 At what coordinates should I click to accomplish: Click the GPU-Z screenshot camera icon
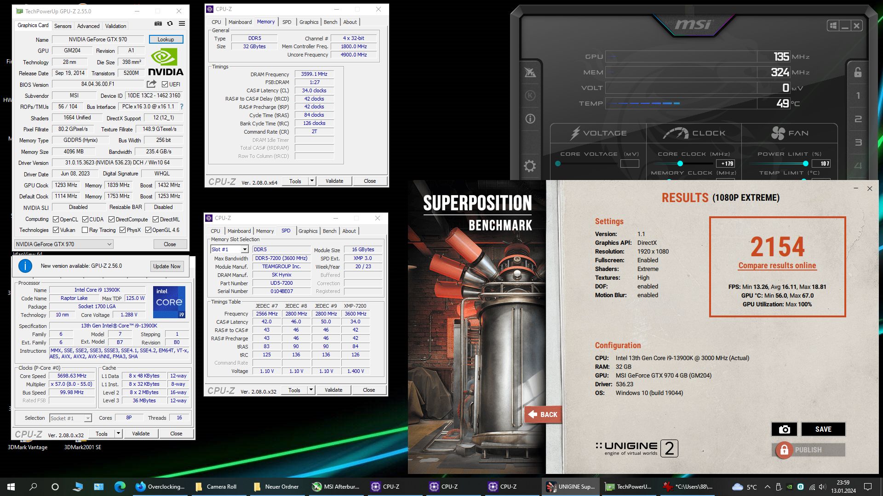point(158,23)
